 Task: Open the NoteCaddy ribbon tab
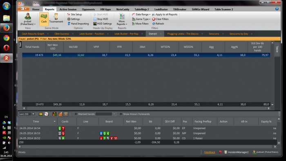(x=123, y=9)
